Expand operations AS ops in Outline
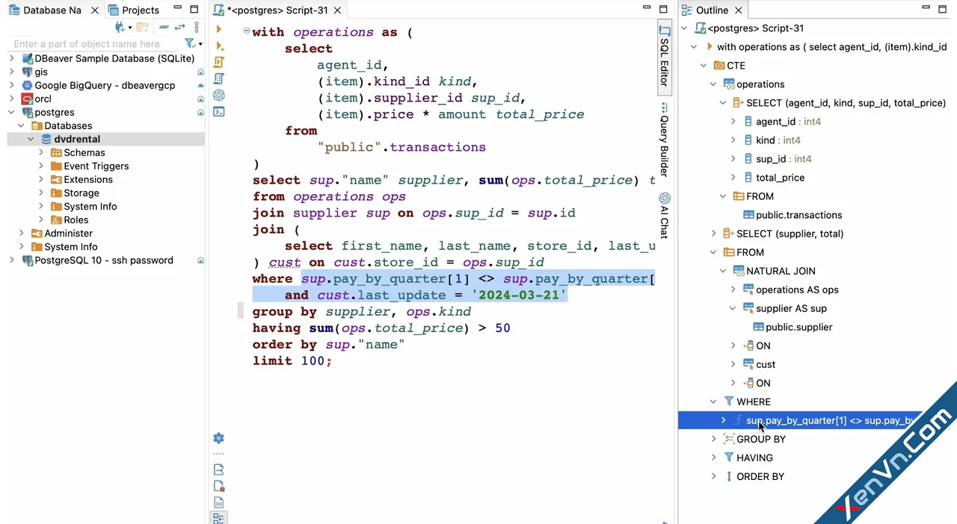Image resolution: width=957 pixels, height=524 pixels. click(733, 289)
